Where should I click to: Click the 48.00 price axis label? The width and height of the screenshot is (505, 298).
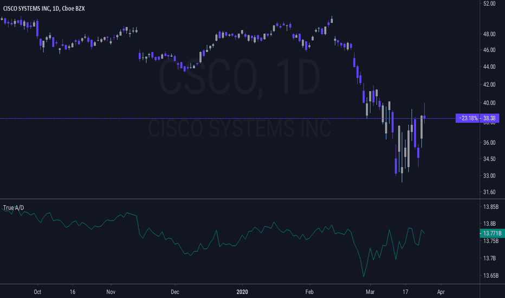point(489,34)
